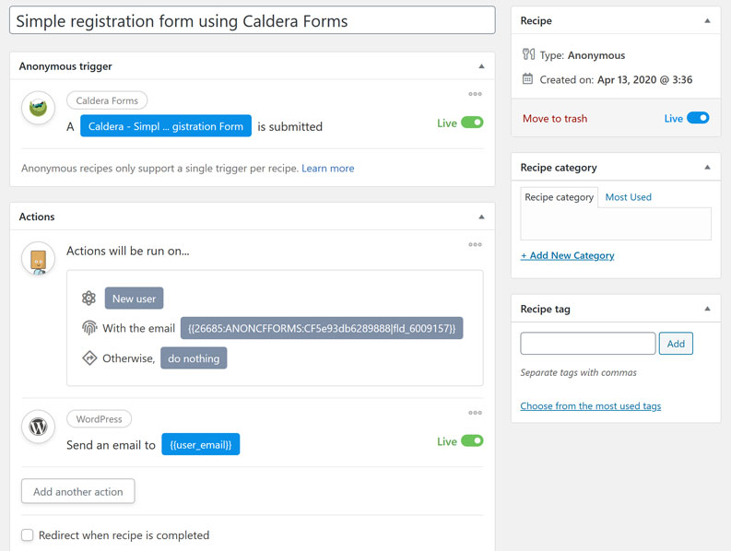Click the do nothing token
The height and width of the screenshot is (551, 731).
pyautogui.click(x=194, y=358)
